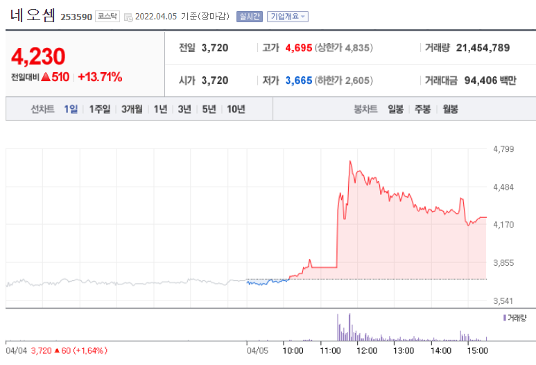The width and height of the screenshot is (536, 365).
Task: Click the calendar clock icon beside the date
Action: coord(128,17)
